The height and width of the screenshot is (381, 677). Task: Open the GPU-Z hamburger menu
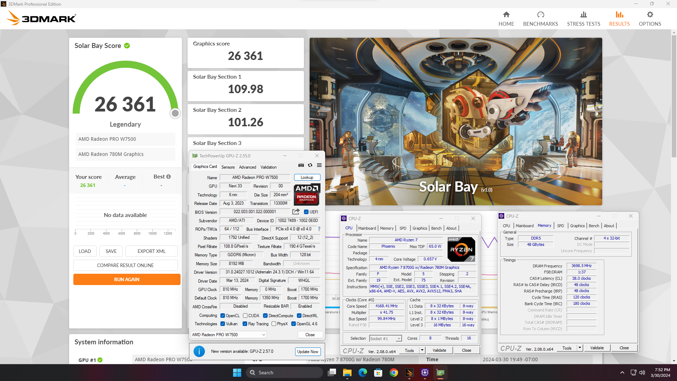coord(319,165)
